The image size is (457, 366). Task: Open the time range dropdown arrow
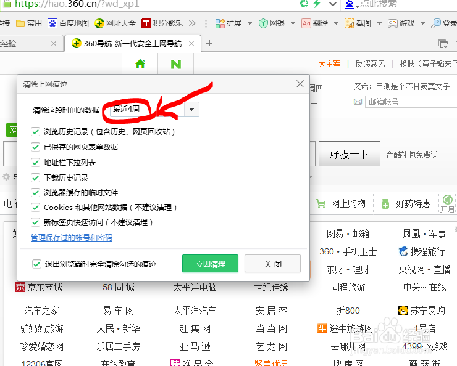click(191, 110)
